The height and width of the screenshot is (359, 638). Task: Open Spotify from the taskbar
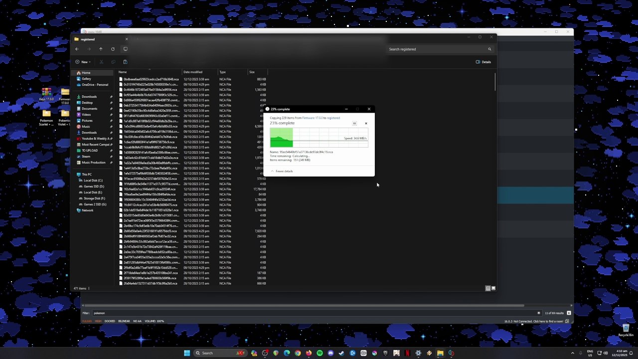(319, 353)
